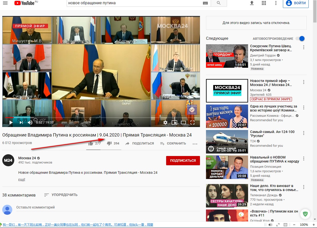The image size is (317, 228).
Task: Open video title Навальный о НОВОМ обращение
Action: click(275, 159)
